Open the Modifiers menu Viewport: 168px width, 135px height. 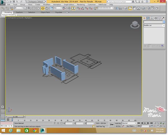(47, 5)
